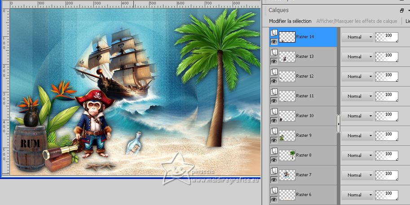Open the blend mode list for Raster 11
Image resolution: width=410 pixels, height=205 pixels.
[x=357, y=96]
